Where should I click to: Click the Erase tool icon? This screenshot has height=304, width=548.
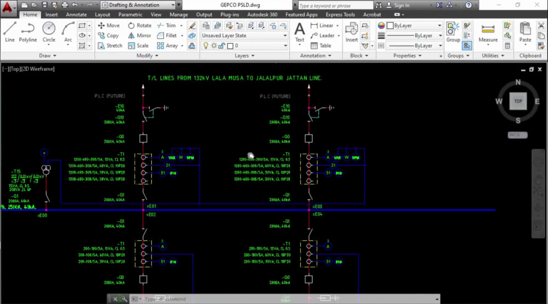point(192,26)
